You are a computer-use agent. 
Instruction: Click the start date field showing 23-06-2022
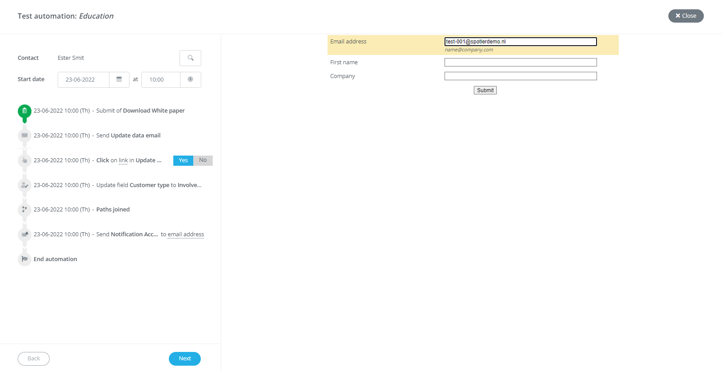coord(83,80)
